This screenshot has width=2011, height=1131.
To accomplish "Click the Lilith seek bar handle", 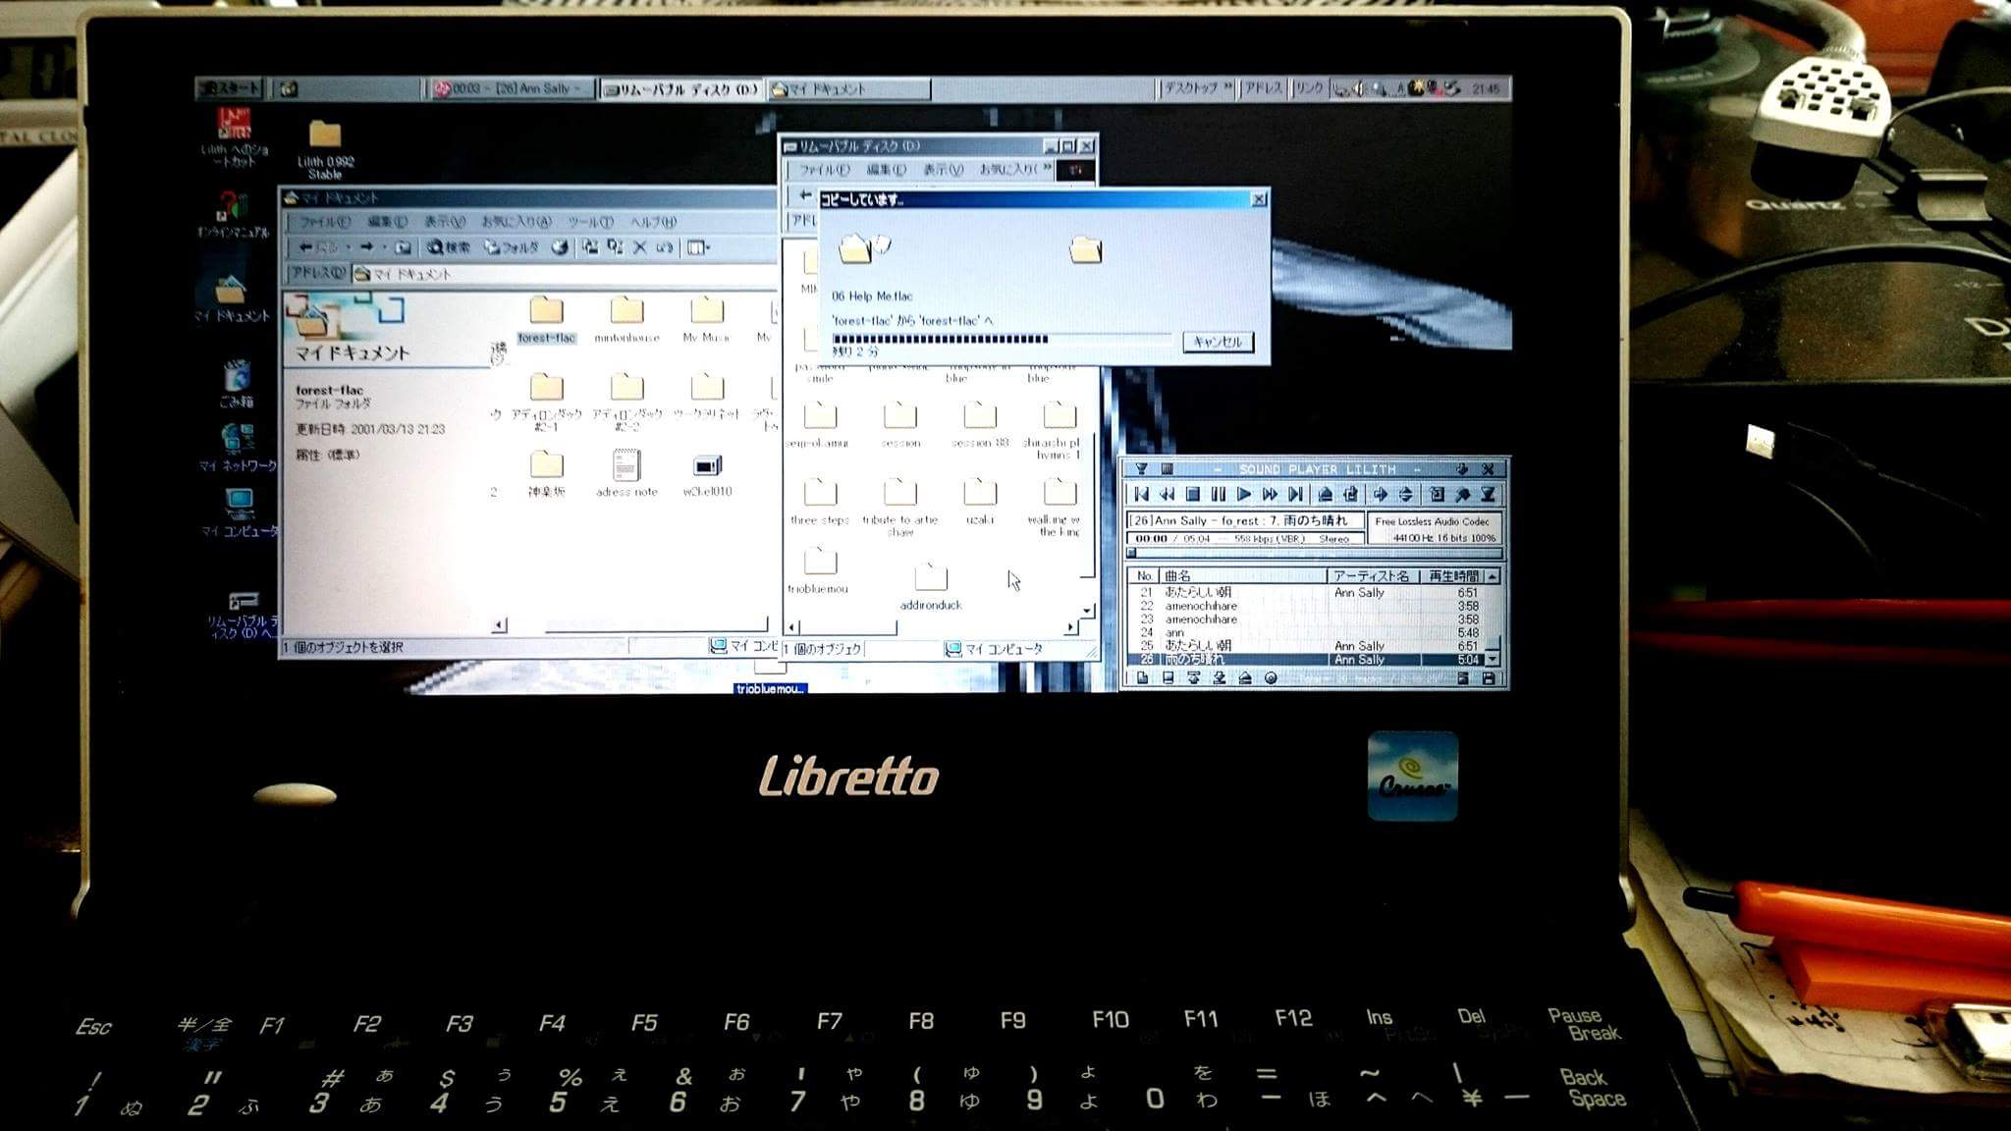I will tap(1131, 553).
